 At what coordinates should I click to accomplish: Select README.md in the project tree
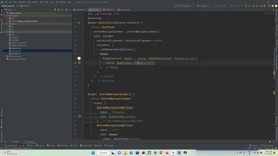(16, 54)
